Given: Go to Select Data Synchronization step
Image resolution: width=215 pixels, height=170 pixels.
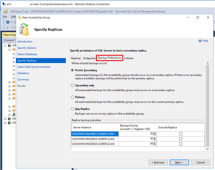Looking at the screenshot, I should click(x=34, y=67).
